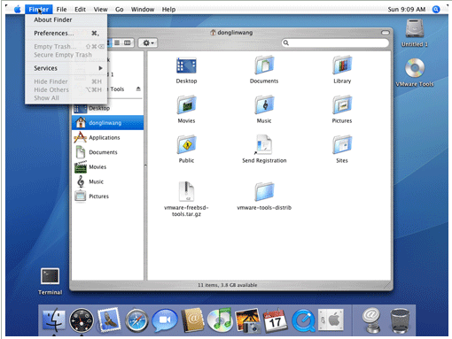Launch Safari from the Dock
Screen dimensions: 452x339
[136, 320]
